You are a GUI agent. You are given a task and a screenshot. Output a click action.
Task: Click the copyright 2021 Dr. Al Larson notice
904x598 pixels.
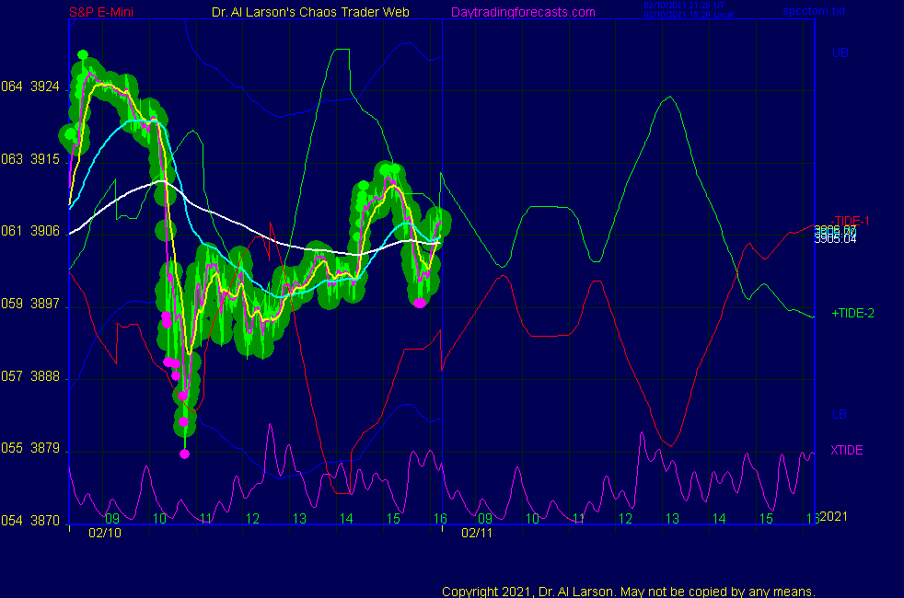[x=629, y=592]
